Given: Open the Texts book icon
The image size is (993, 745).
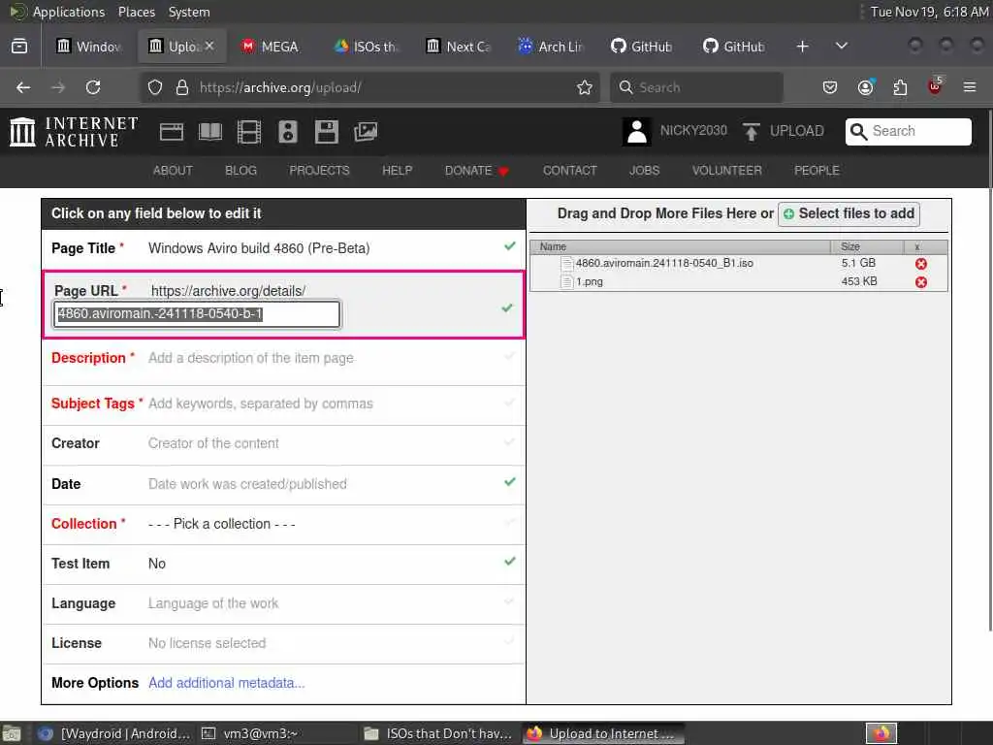Looking at the screenshot, I should pyautogui.click(x=210, y=132).
